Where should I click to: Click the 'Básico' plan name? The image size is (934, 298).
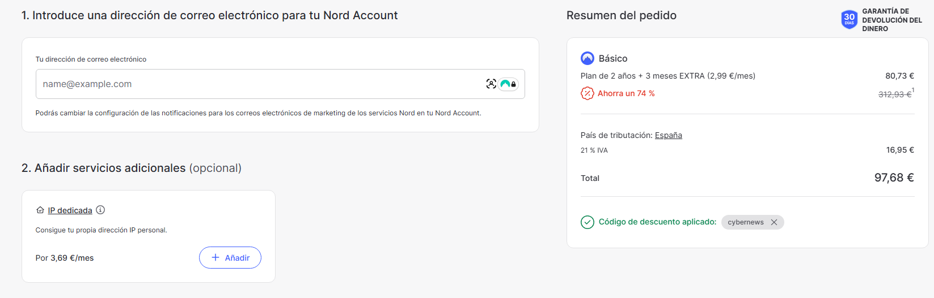tap(613, 58)
